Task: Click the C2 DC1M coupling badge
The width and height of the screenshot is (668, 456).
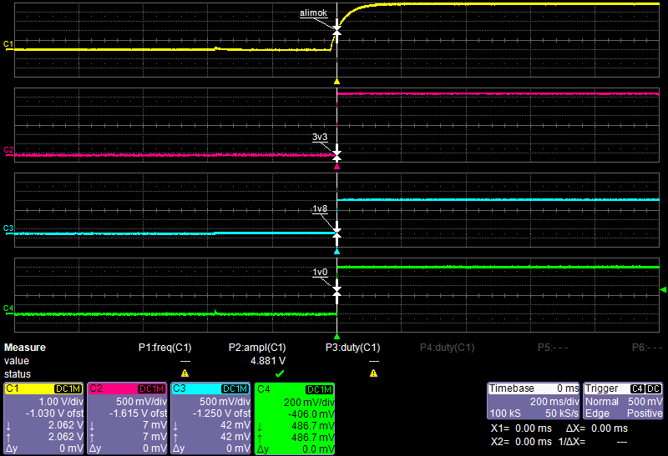Action: pos(152,388)
